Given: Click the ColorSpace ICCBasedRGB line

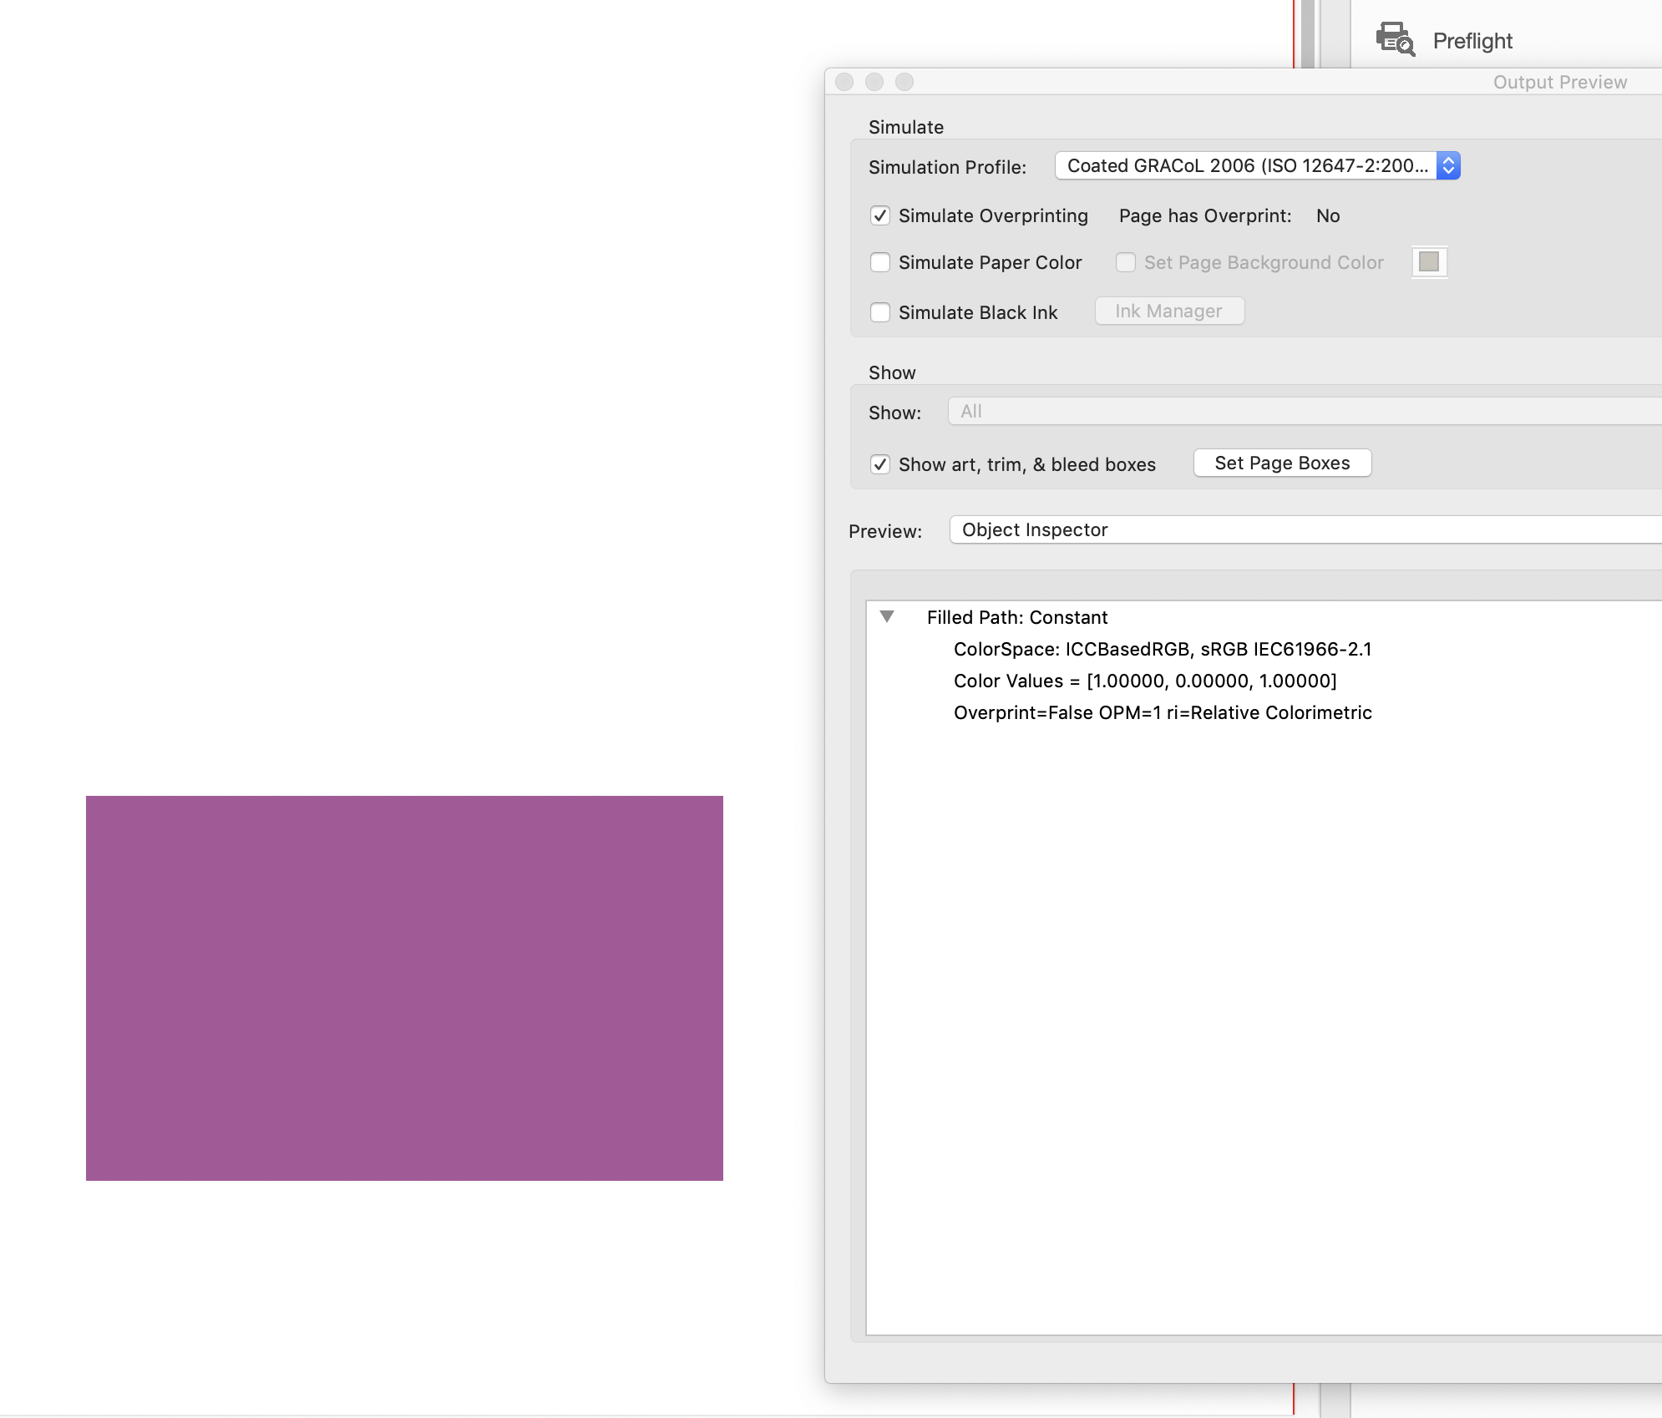Looking at the screenshot, I should 1163,649.
